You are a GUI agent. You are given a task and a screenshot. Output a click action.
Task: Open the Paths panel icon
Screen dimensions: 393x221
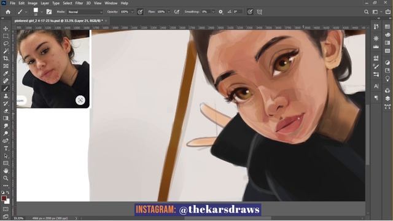[387, 107]
